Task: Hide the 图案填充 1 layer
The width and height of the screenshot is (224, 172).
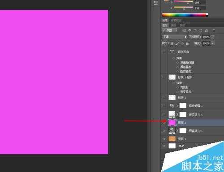Action: (164, 131)
